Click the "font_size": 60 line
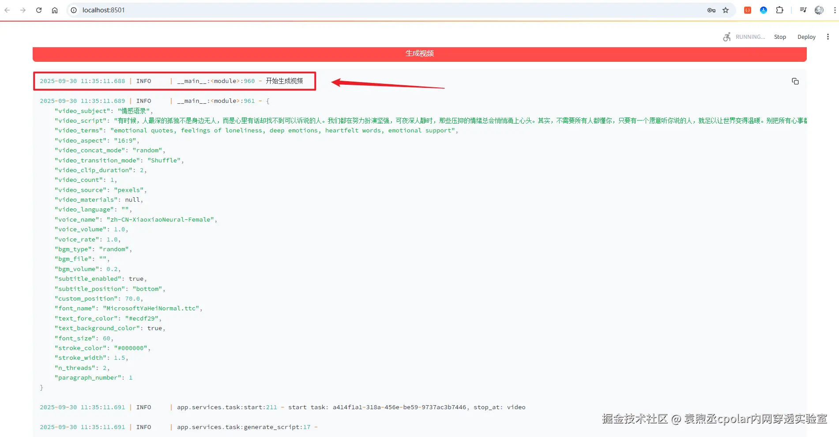 coord(84,338)
